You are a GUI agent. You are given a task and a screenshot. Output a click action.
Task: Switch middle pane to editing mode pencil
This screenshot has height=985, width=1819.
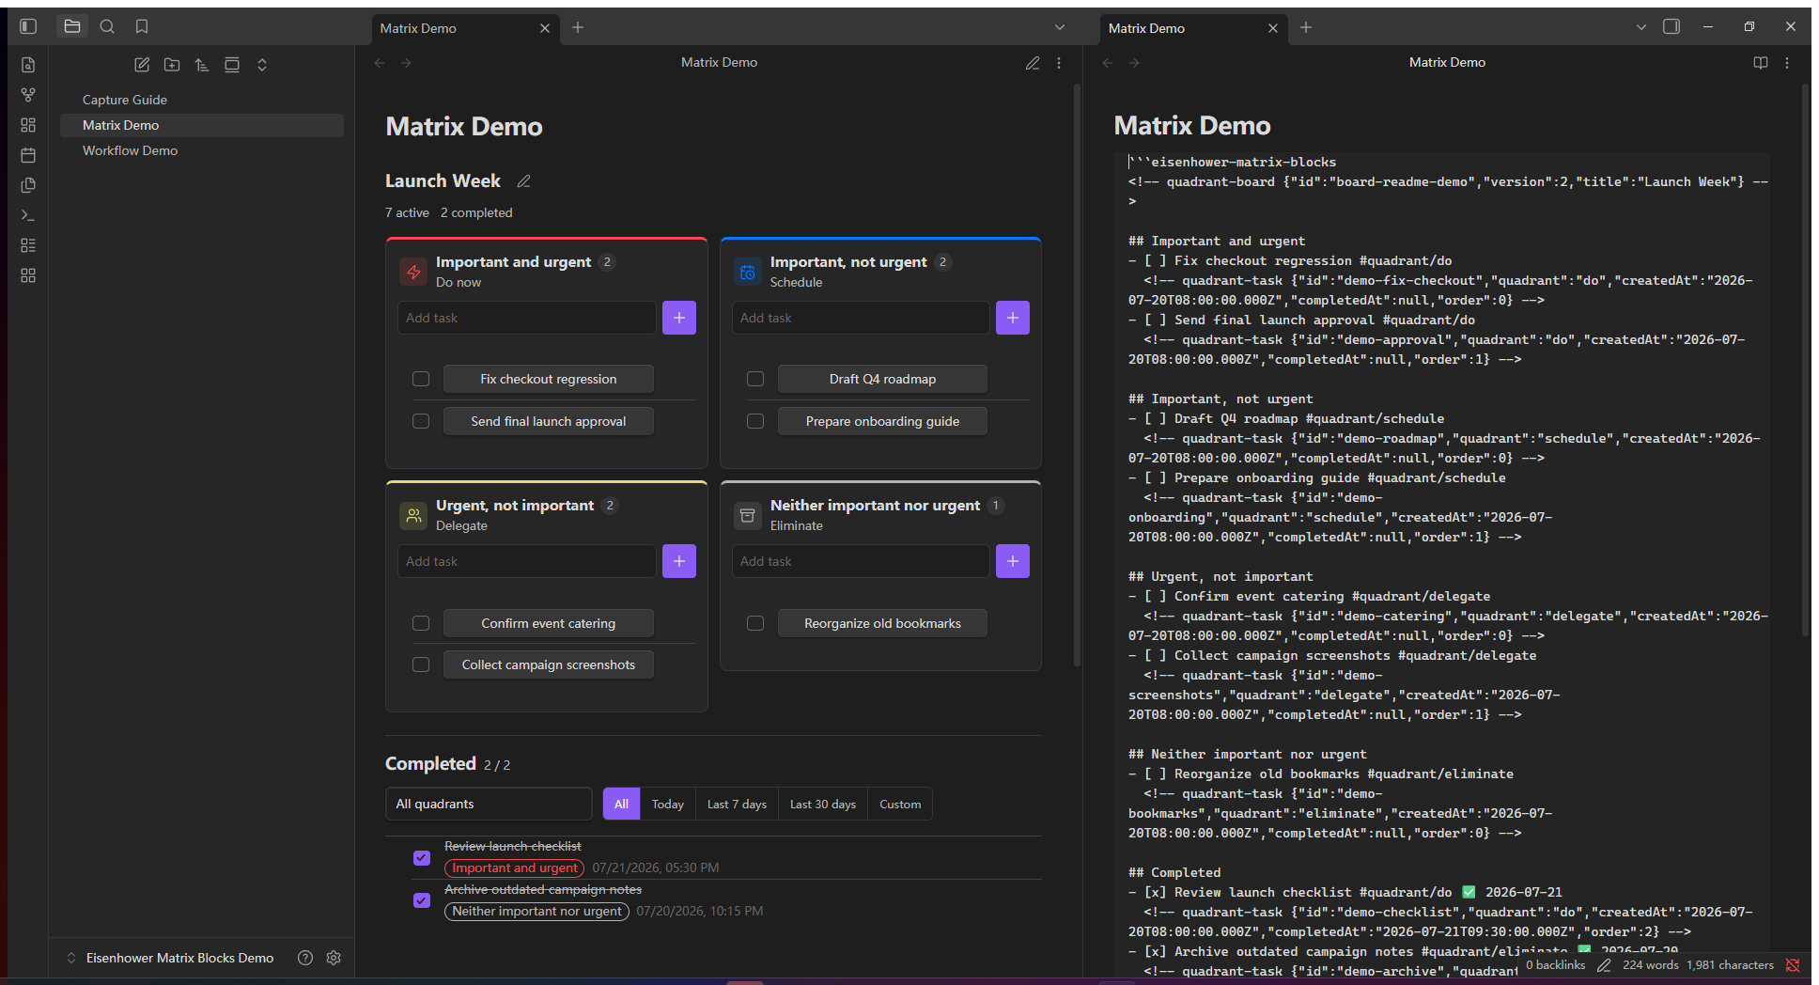[x=1033, y=63]
